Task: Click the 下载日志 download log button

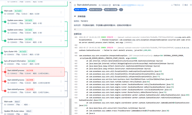Action: click(x=176, y=5)
